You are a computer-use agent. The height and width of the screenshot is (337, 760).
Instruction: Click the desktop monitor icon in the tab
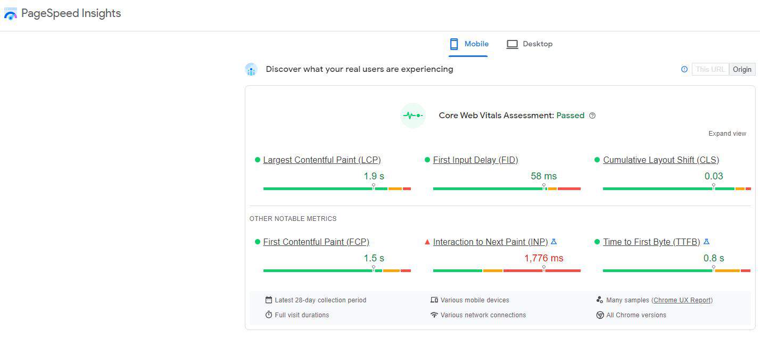512,44
